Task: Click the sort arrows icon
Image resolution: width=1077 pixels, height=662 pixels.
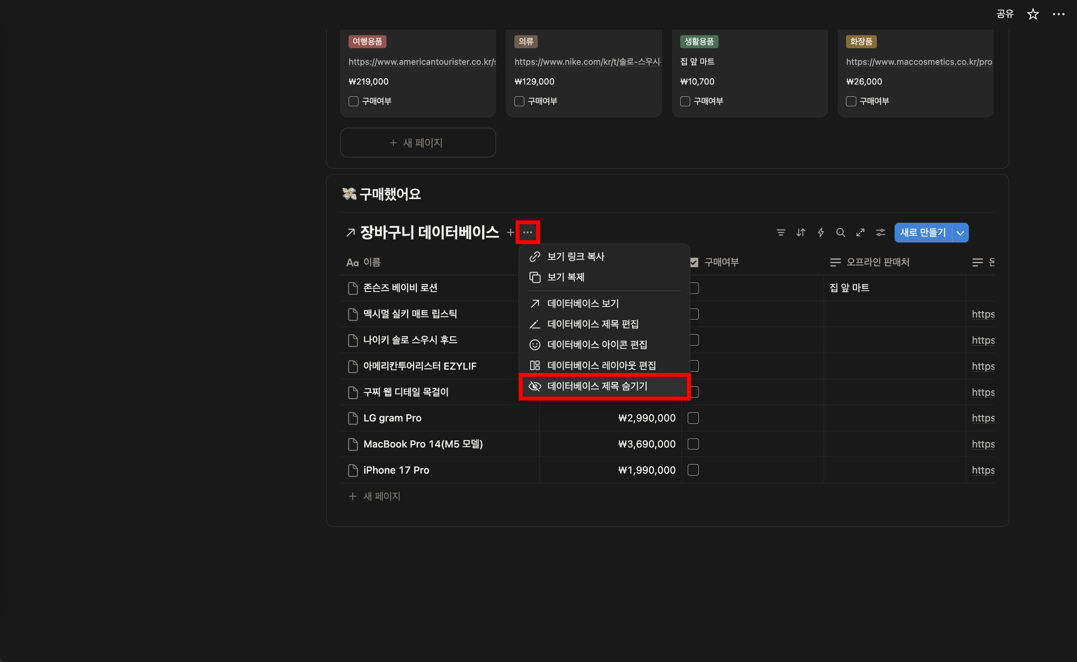Action: (x=800, y=233)
